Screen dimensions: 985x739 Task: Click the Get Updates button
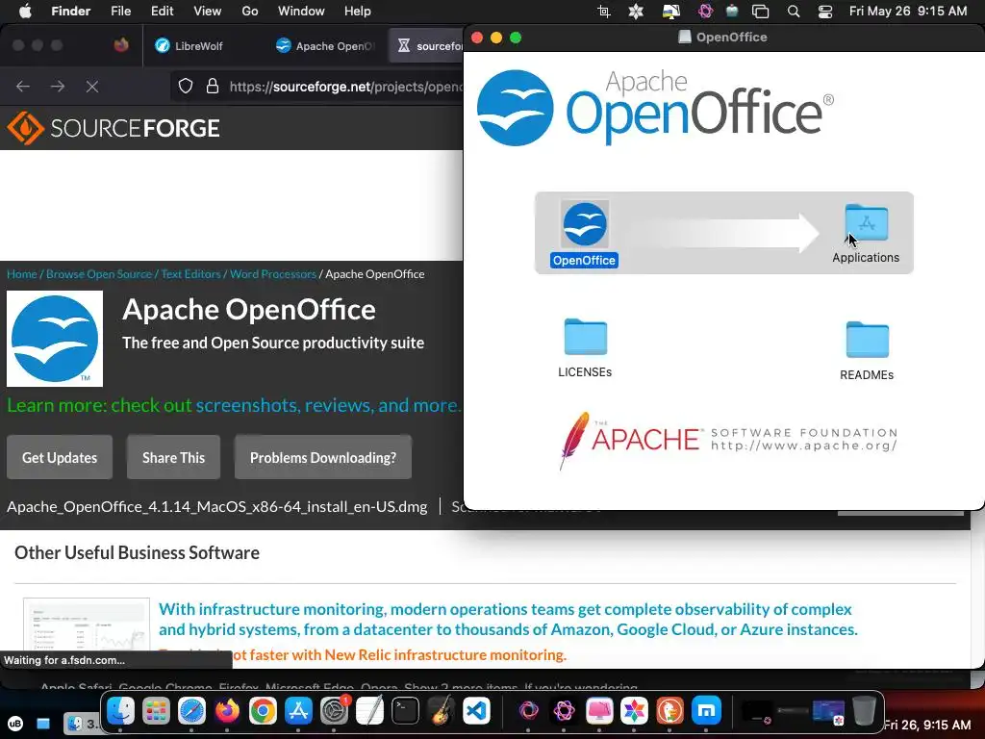[60, 457]
